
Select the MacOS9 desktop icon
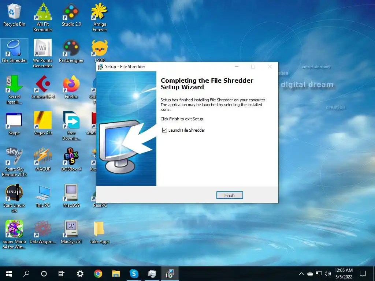tap(71, 196)
